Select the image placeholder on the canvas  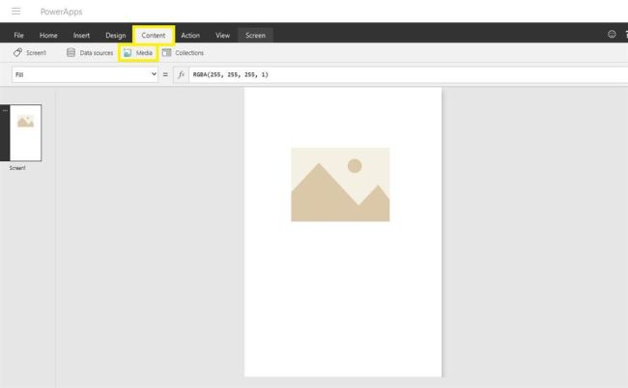340,184
